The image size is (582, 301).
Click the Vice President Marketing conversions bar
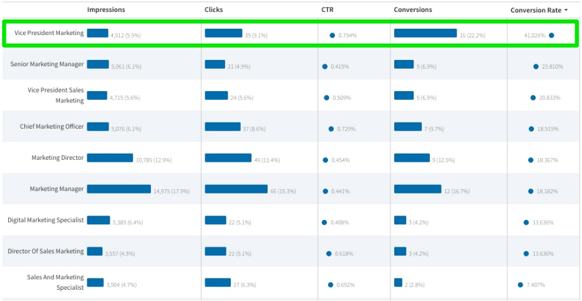[425, 33]
